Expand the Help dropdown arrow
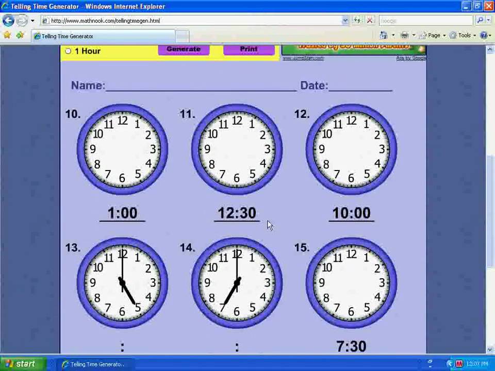 [x=490, y=36]
